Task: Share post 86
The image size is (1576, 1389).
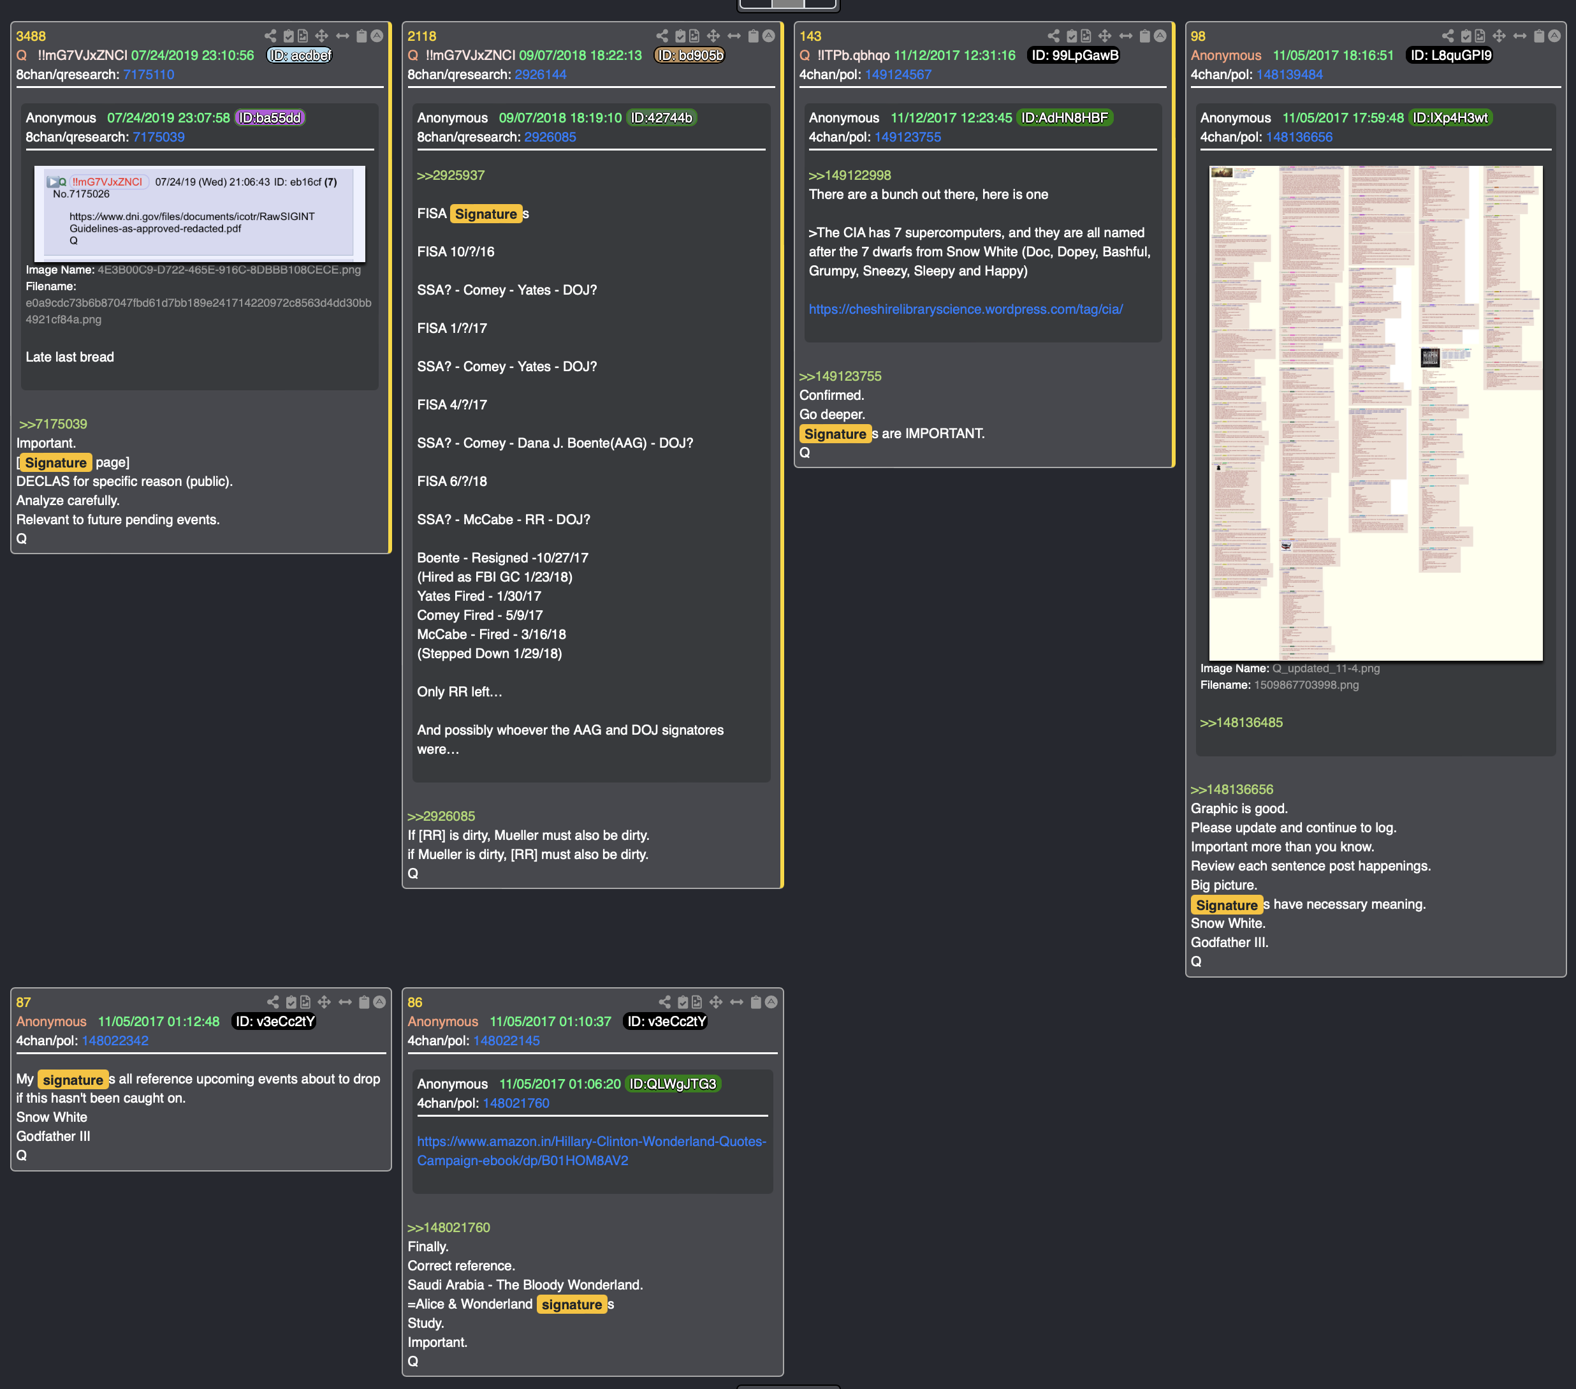Action: 664,1002
